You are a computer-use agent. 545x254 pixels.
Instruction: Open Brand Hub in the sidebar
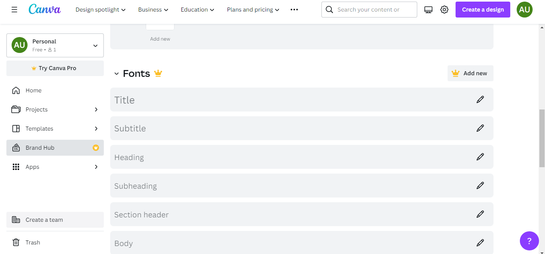[40, 147]
